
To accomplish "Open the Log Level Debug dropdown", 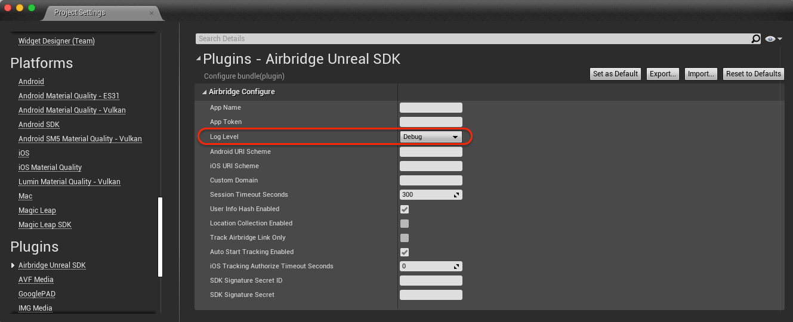I will pos(431,137).
